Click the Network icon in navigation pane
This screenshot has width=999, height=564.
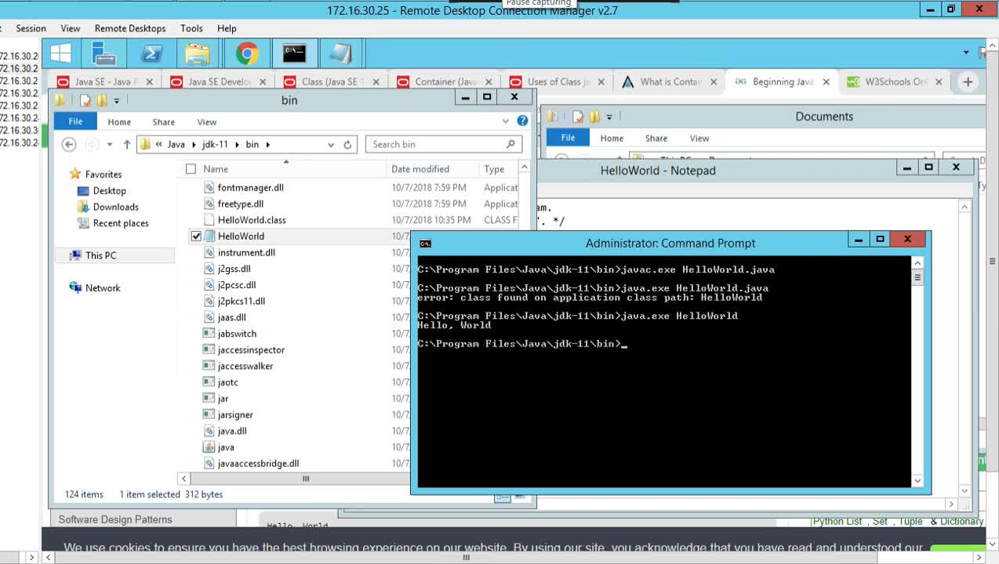[75, 287]
